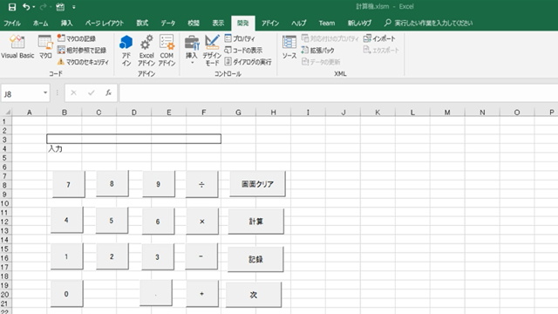
Task: Switch to the 数式 ribbon tab
Action: (142, 24)
